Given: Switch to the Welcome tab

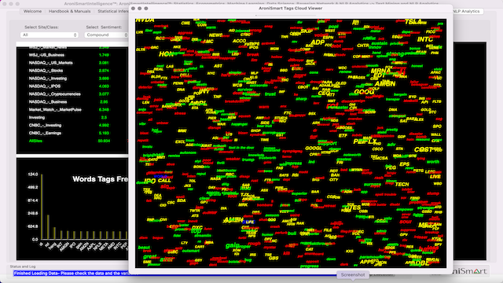Looking at the screenshot, I should pyautogui.click(x=32, y=11).
